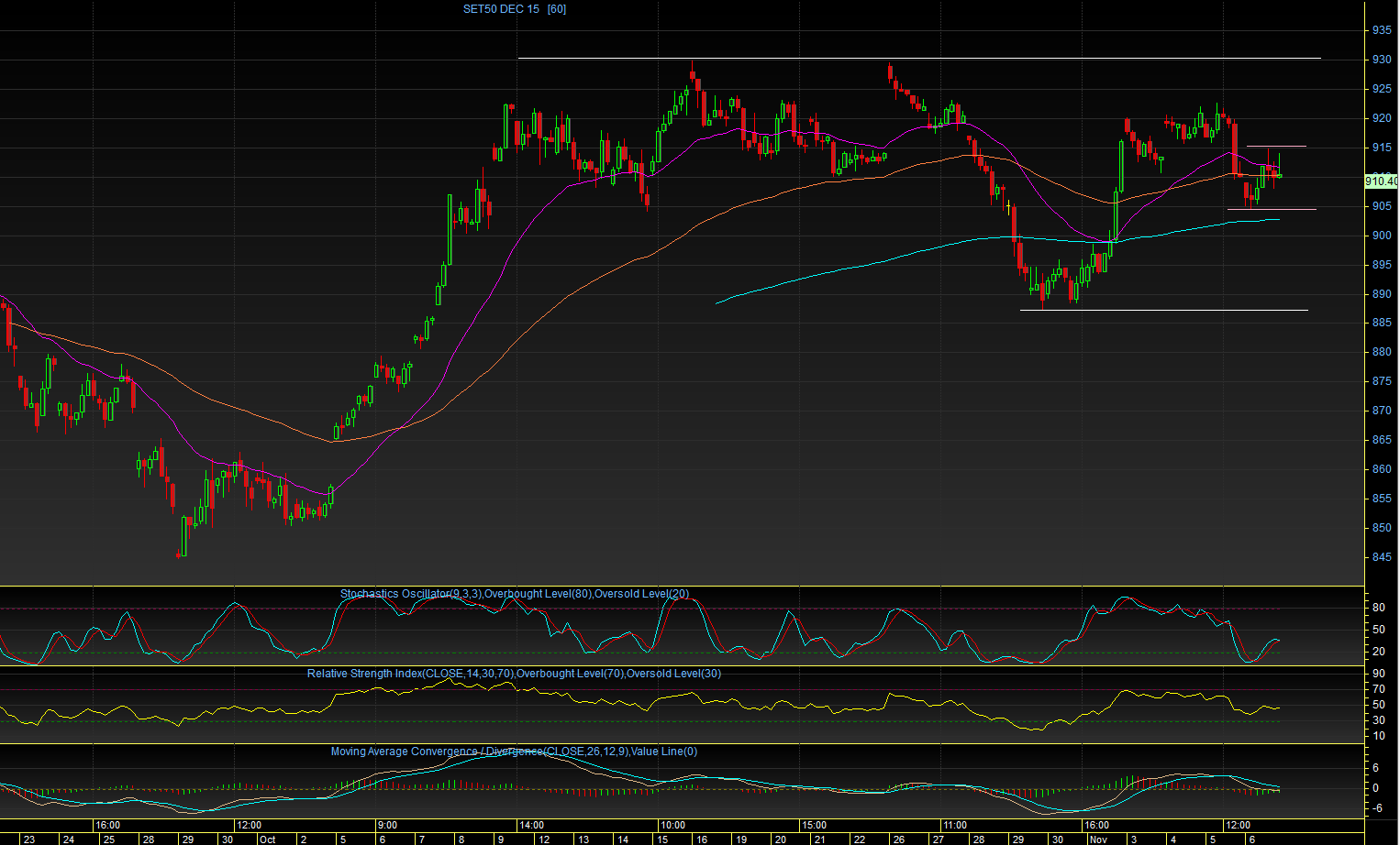The width and height of the screenshot is (1400, 845).
Task: Click the 16 date label on axis
Action: 702,840
